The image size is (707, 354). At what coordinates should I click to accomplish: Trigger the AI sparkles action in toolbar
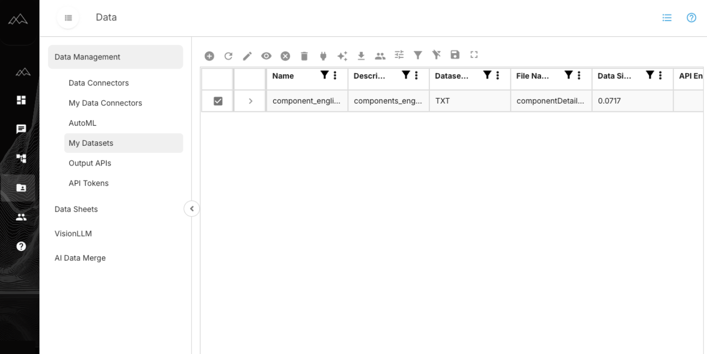(x=342, y=55)
